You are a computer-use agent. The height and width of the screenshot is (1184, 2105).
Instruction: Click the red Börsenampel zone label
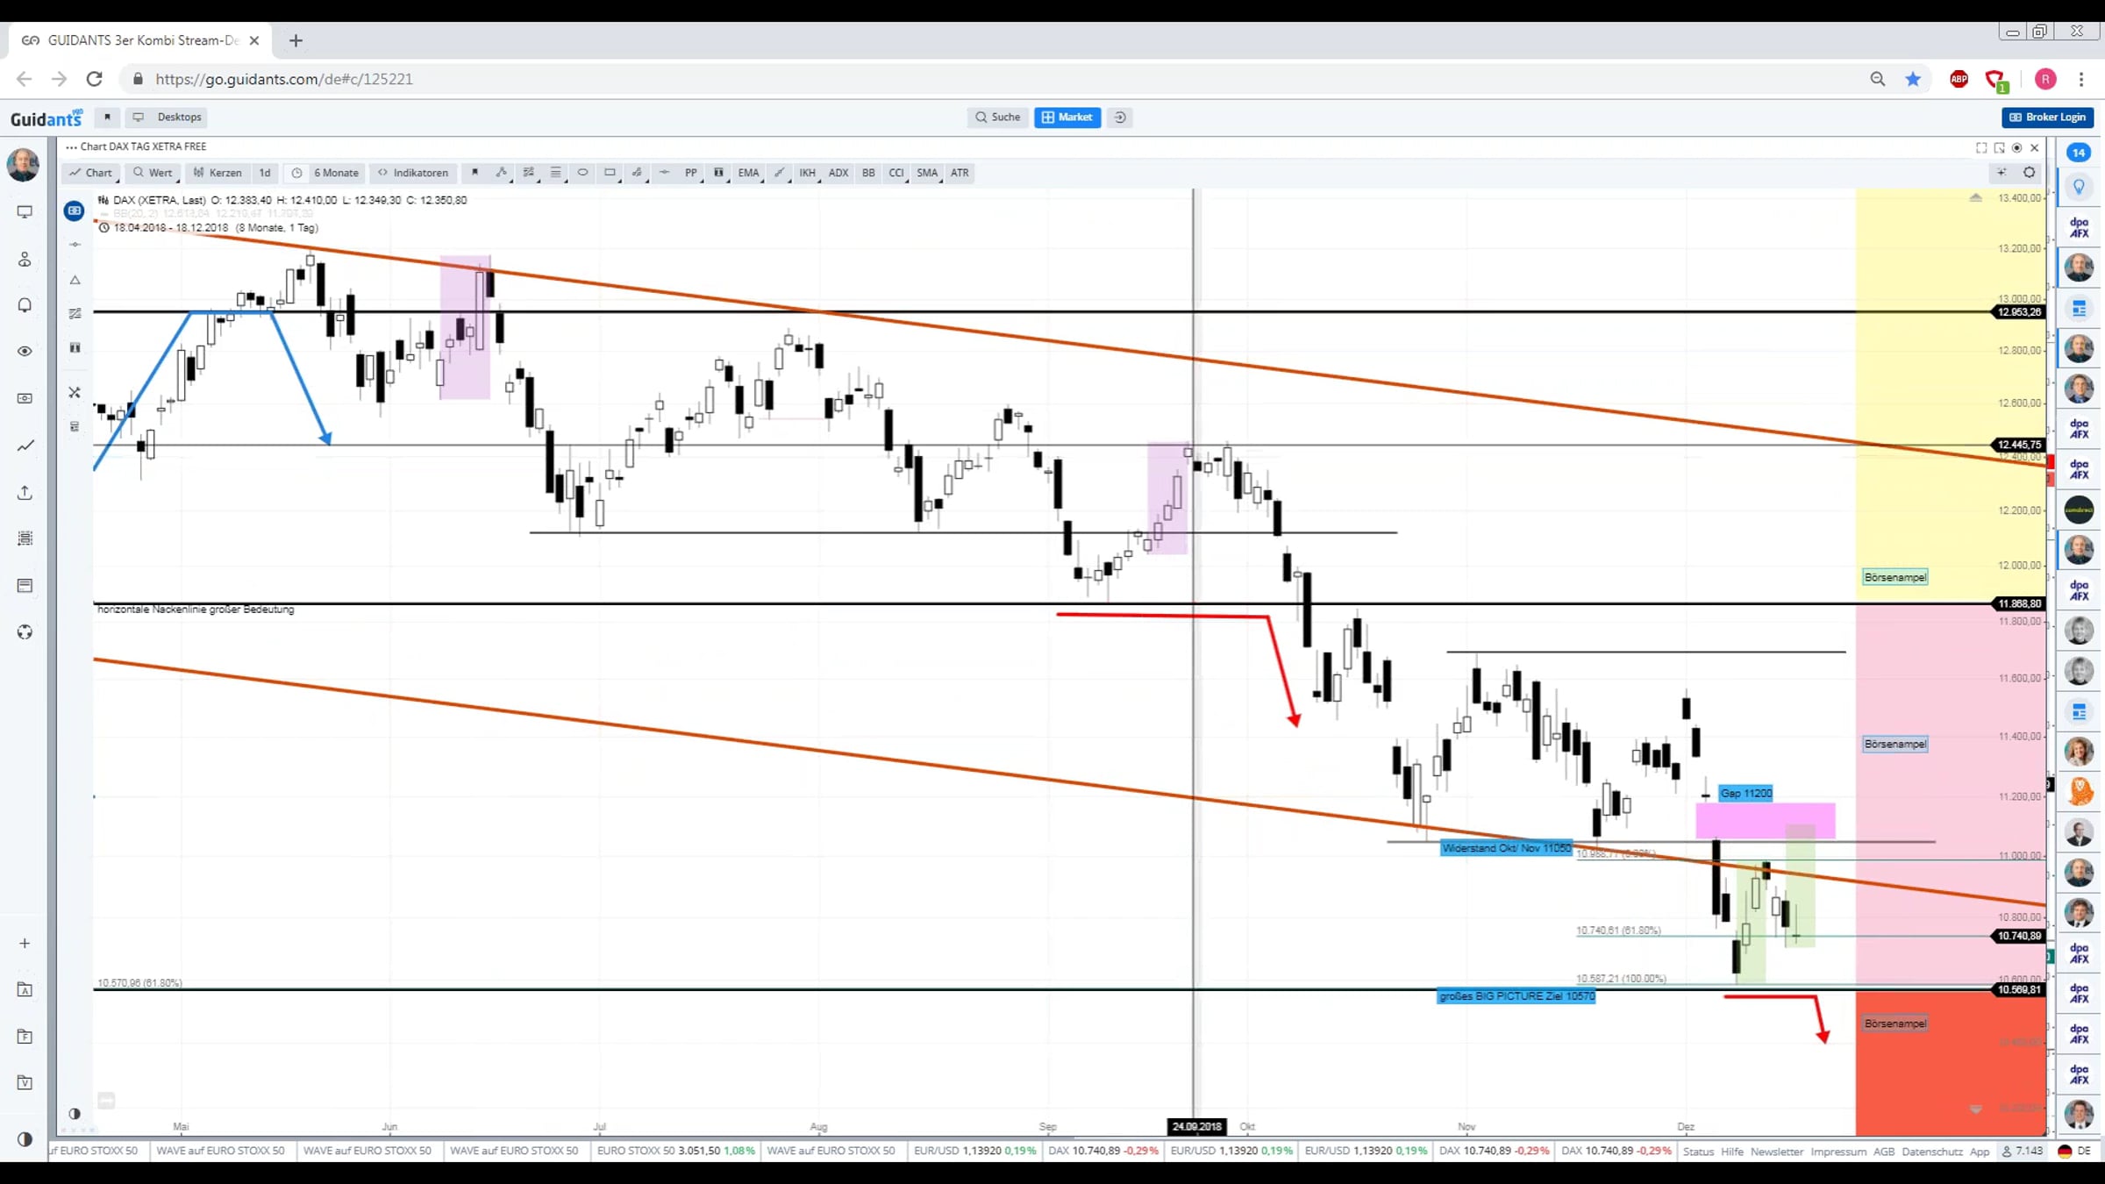(x=1895, y=1024)
